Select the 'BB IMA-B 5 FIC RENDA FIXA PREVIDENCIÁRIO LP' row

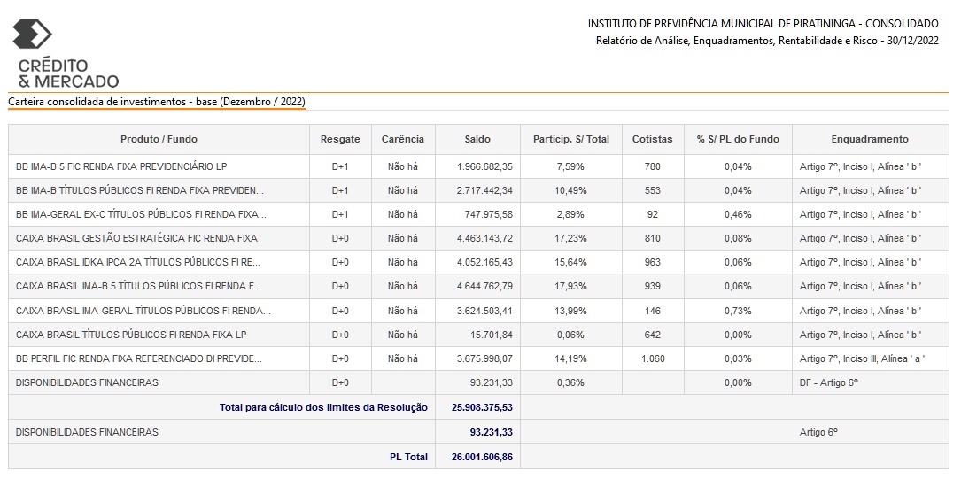coord(478,166)
